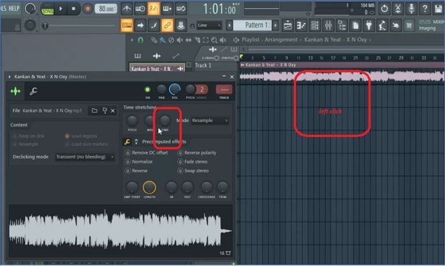Click the Record button

coord(87,9)
